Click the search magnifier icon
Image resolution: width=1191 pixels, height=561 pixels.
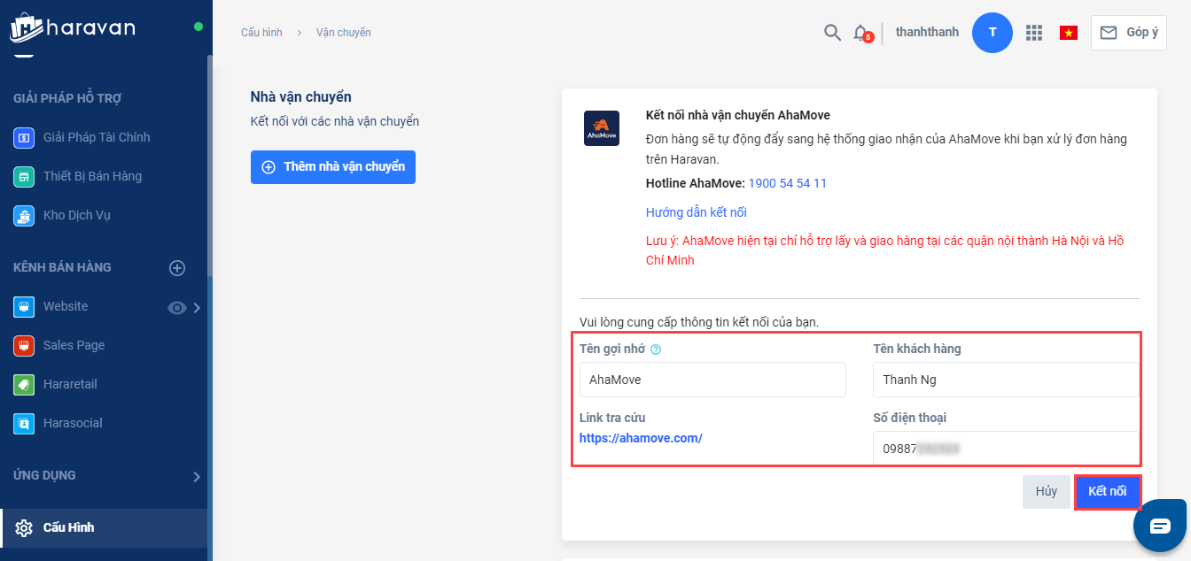click(832, 33)
